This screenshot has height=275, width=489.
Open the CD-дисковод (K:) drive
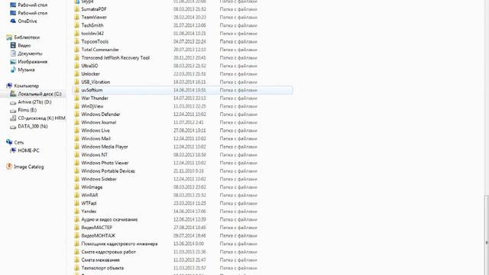[x=41, y=118]
